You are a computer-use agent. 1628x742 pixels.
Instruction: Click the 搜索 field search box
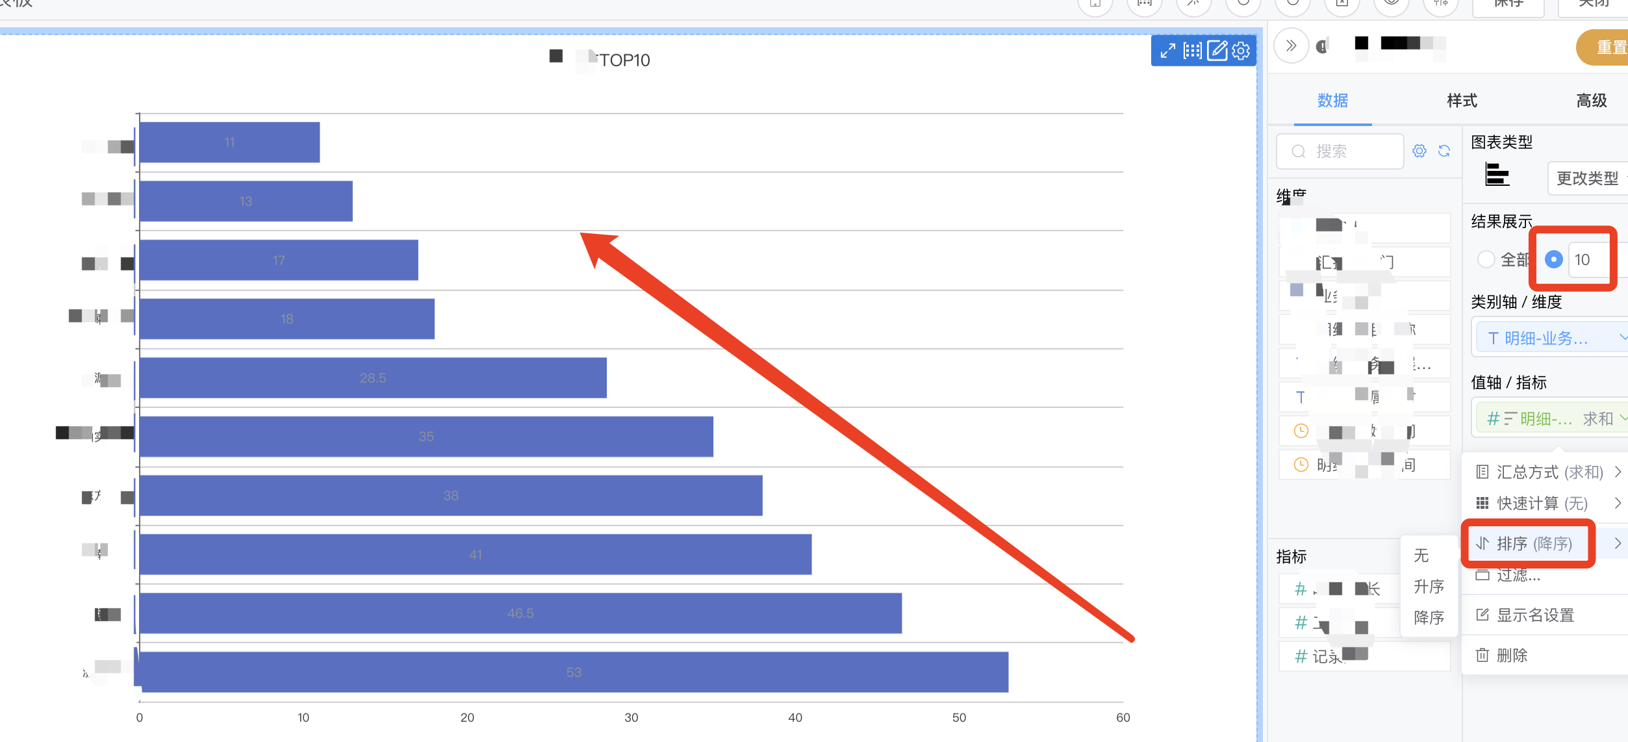coord(1340,151)
